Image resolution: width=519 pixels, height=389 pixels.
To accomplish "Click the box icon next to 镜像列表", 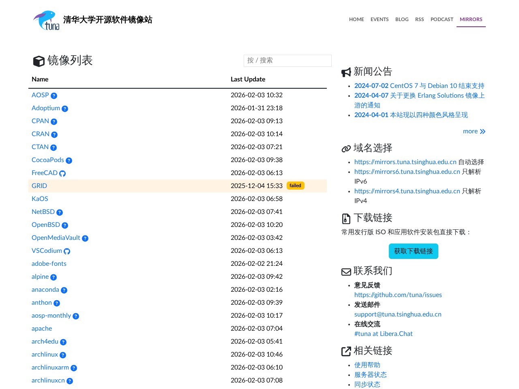I will click(39, 61).
